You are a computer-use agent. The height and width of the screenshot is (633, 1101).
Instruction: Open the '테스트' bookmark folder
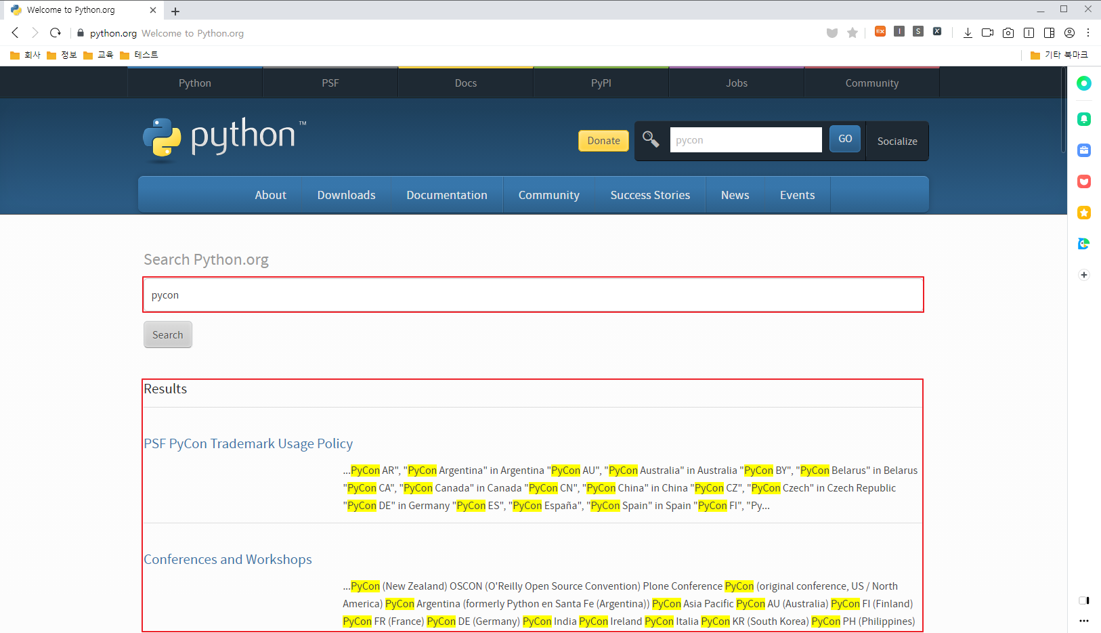click(x=139, y=55)
